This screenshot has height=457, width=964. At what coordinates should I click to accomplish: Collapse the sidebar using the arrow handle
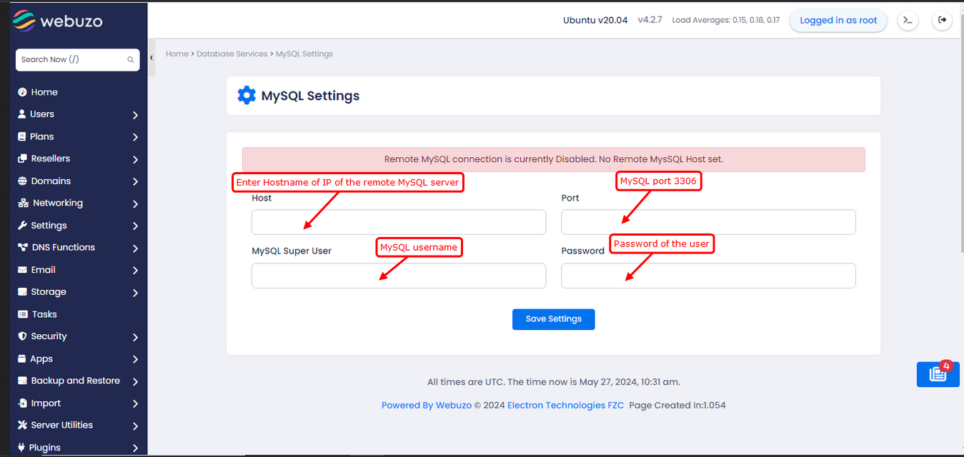151,59
